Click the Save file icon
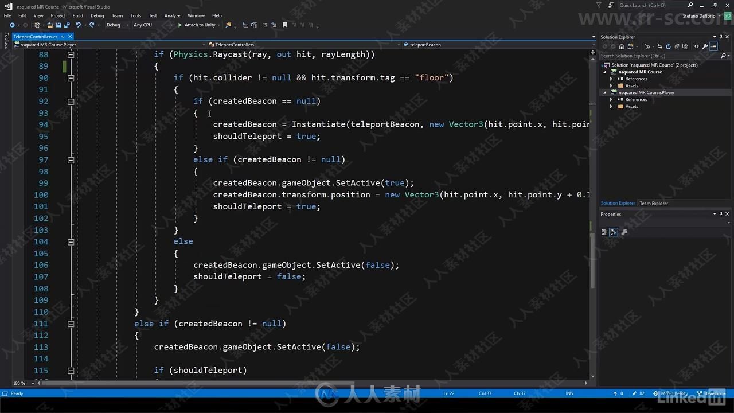The image size is (734, 413). [x=58, y=25]
